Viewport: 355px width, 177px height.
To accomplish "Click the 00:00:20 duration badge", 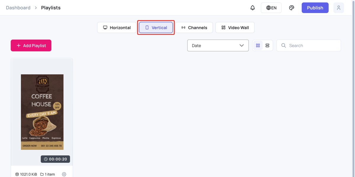I will pos(55,159).
